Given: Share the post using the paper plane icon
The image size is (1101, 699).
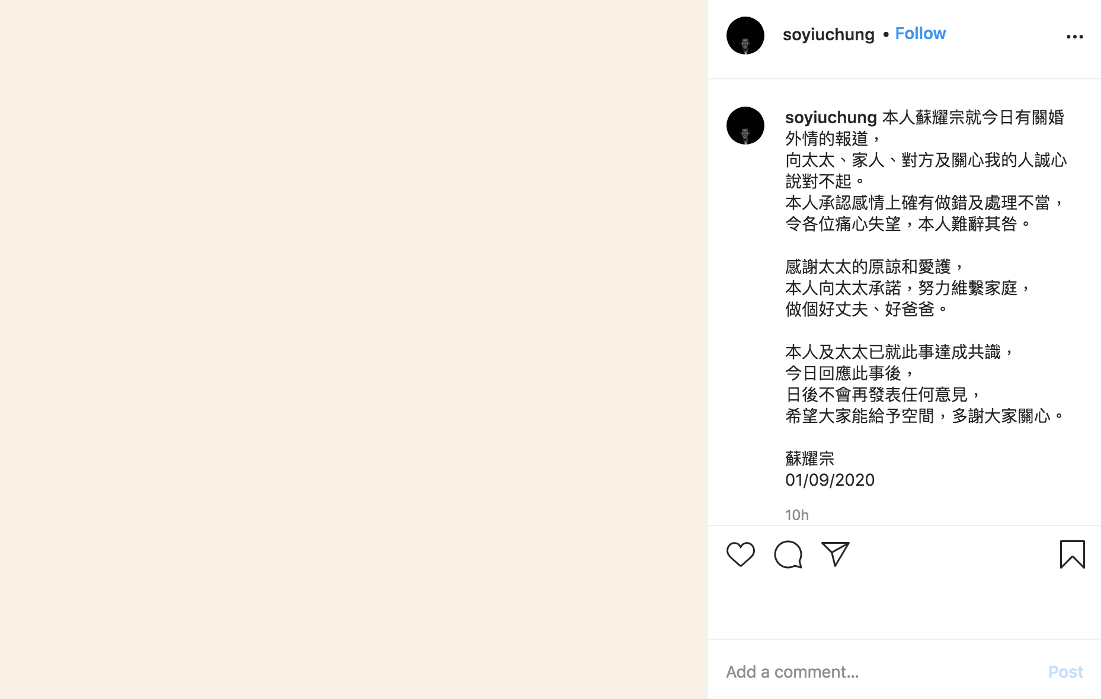Looking at the screenshot, I should 836,554.
